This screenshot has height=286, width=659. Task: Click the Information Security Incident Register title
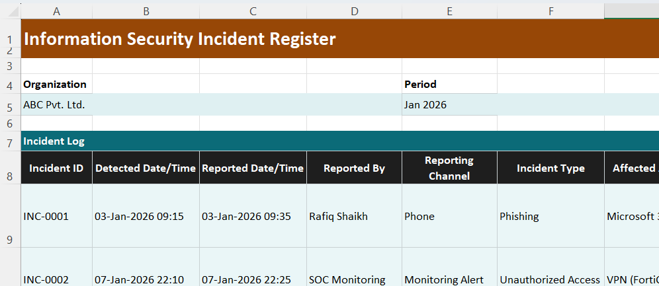179,40
